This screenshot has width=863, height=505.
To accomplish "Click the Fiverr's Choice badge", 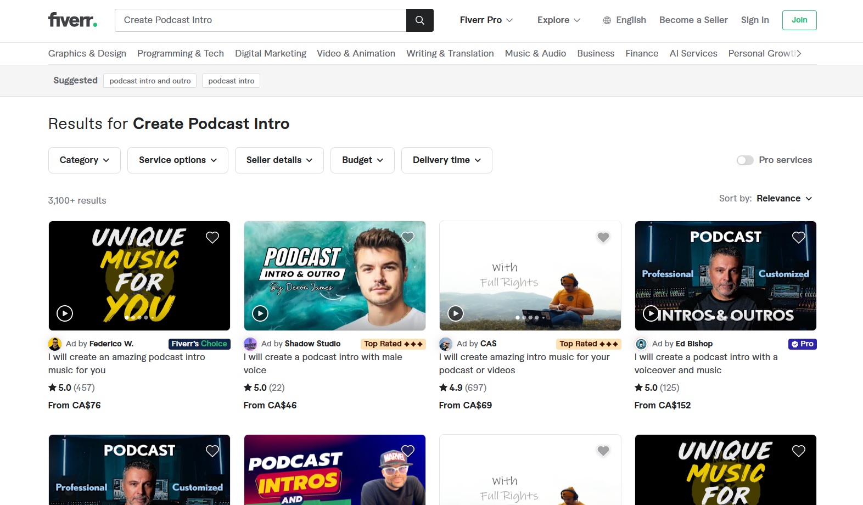I will tap(199, 344).
